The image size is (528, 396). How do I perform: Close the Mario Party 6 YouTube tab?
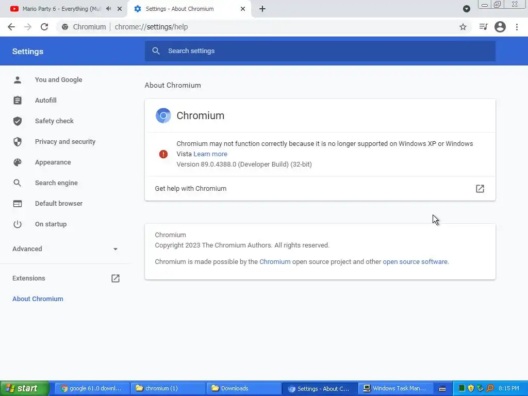tap(120, 9)
